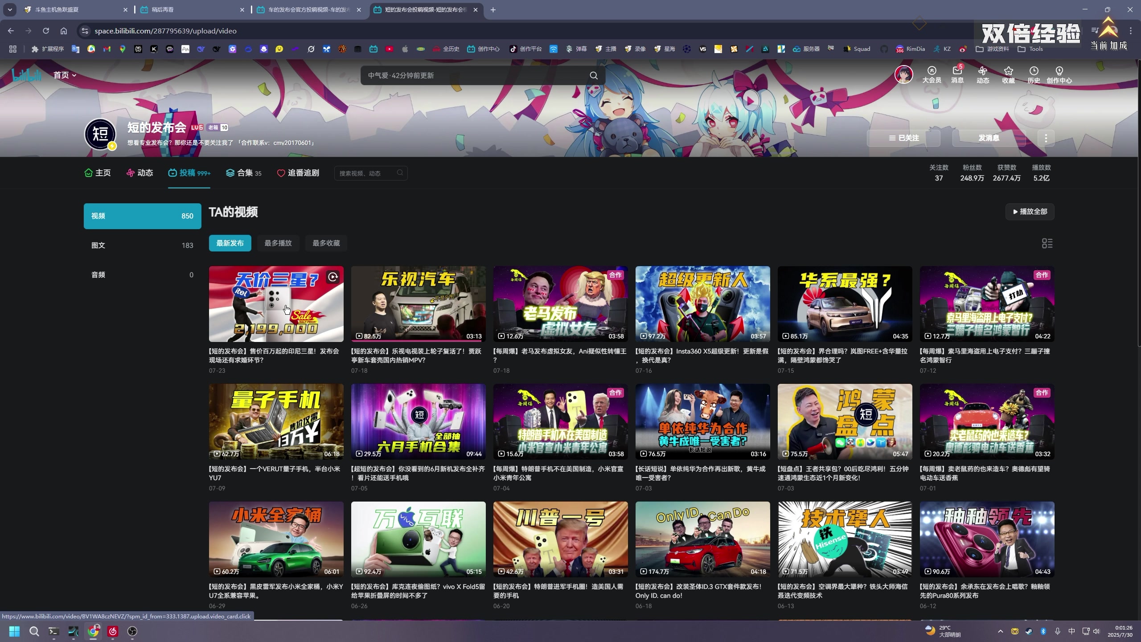Open browser apps grid bookmark icon

click(13, 49)
